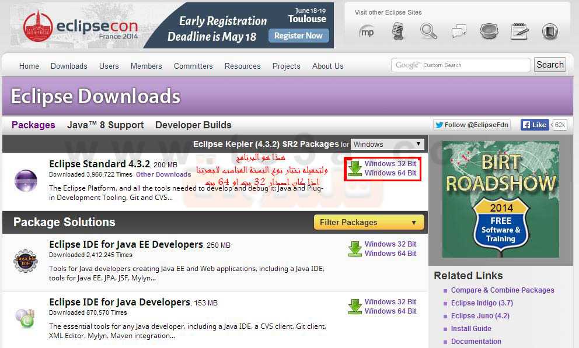Open the Install Guide link
Screen dimensions: 579x348
click(471, 328)
